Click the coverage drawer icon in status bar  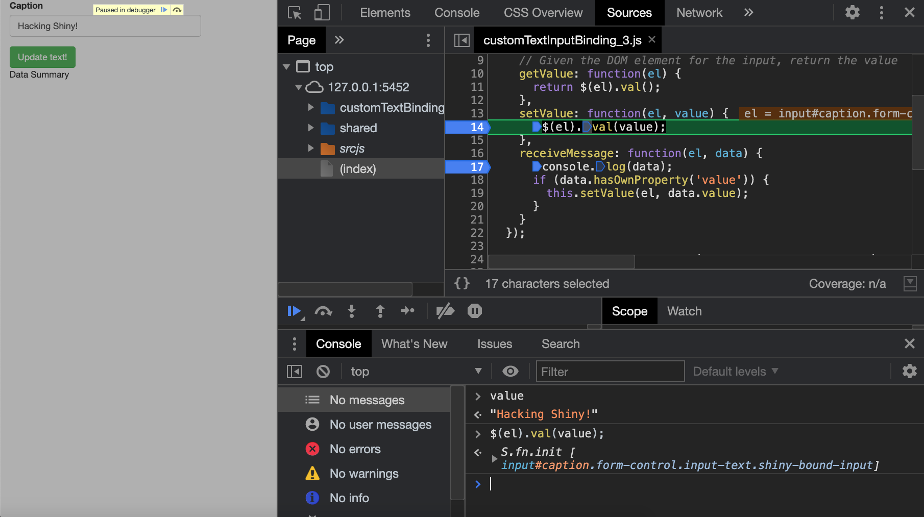[x=910, y=284]
